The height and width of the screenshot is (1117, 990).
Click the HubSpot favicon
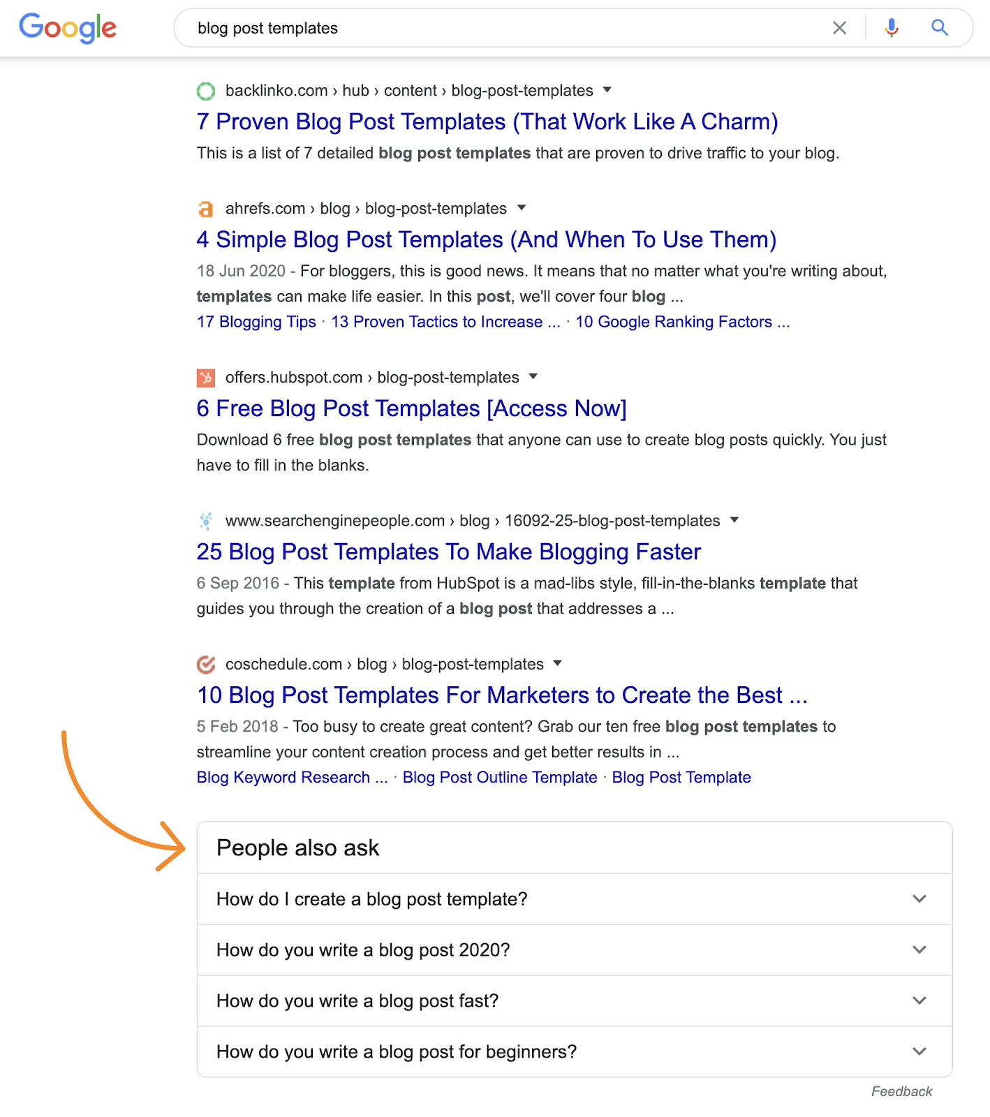(206, 378)
